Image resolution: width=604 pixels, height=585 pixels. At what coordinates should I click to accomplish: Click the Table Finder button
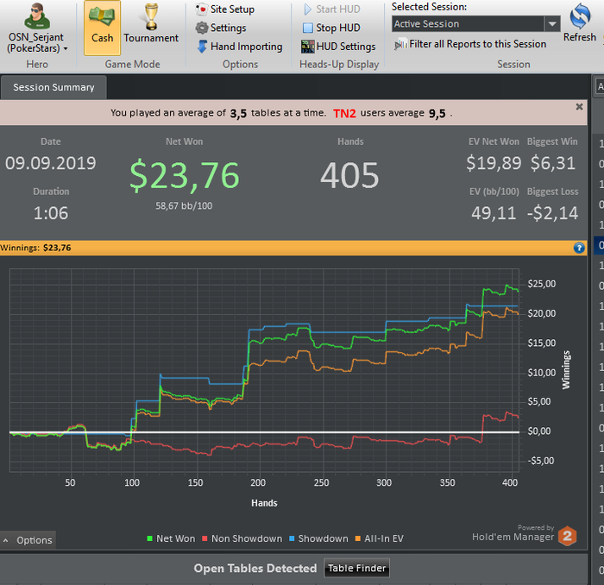pyautogui.click(x=356, y=568)
